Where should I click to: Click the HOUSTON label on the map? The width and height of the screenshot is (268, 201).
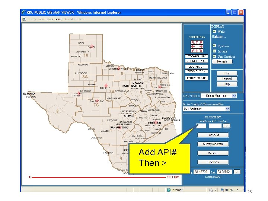click(154, 123)
